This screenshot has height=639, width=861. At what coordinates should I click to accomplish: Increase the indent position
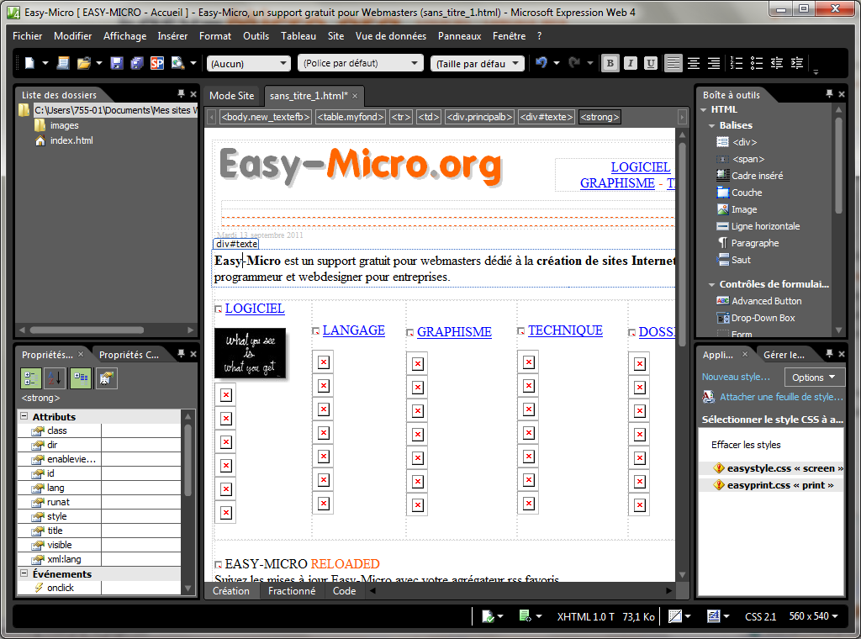pyautogui.click(x=797, y=63)
